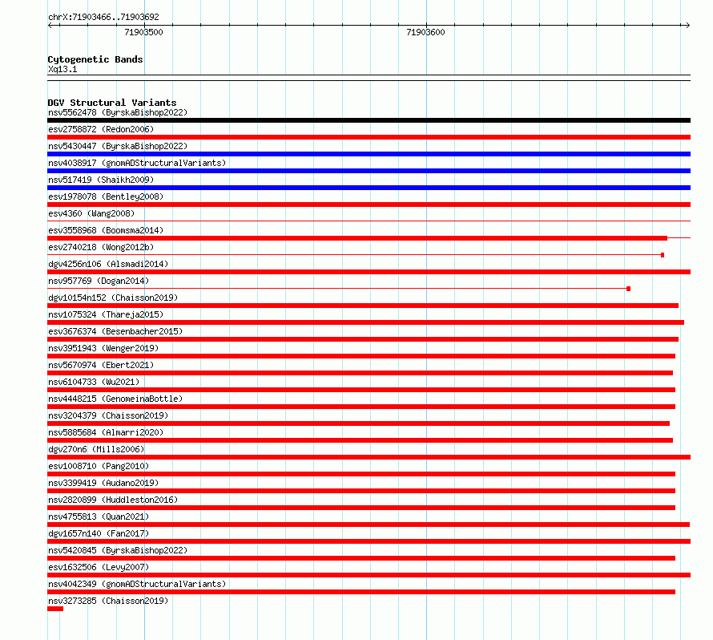Click the red esv1978078 Bentley2008 bar

tap(369, 205)
